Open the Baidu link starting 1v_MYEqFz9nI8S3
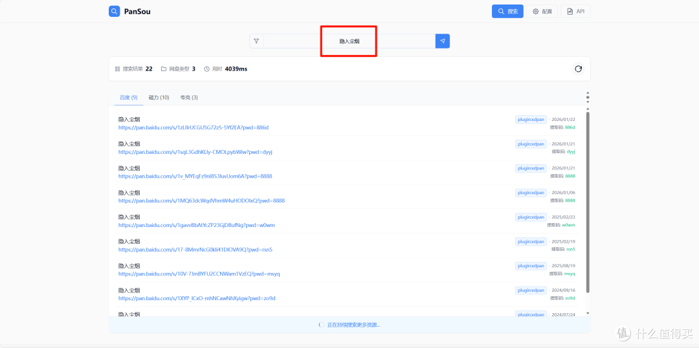The image size is (699, 348). coord(195,177)
